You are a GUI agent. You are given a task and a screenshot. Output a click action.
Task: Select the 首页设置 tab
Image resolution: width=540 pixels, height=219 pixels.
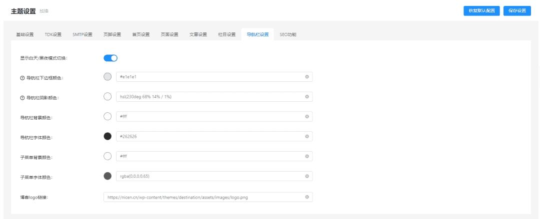(x=140, y=34)
